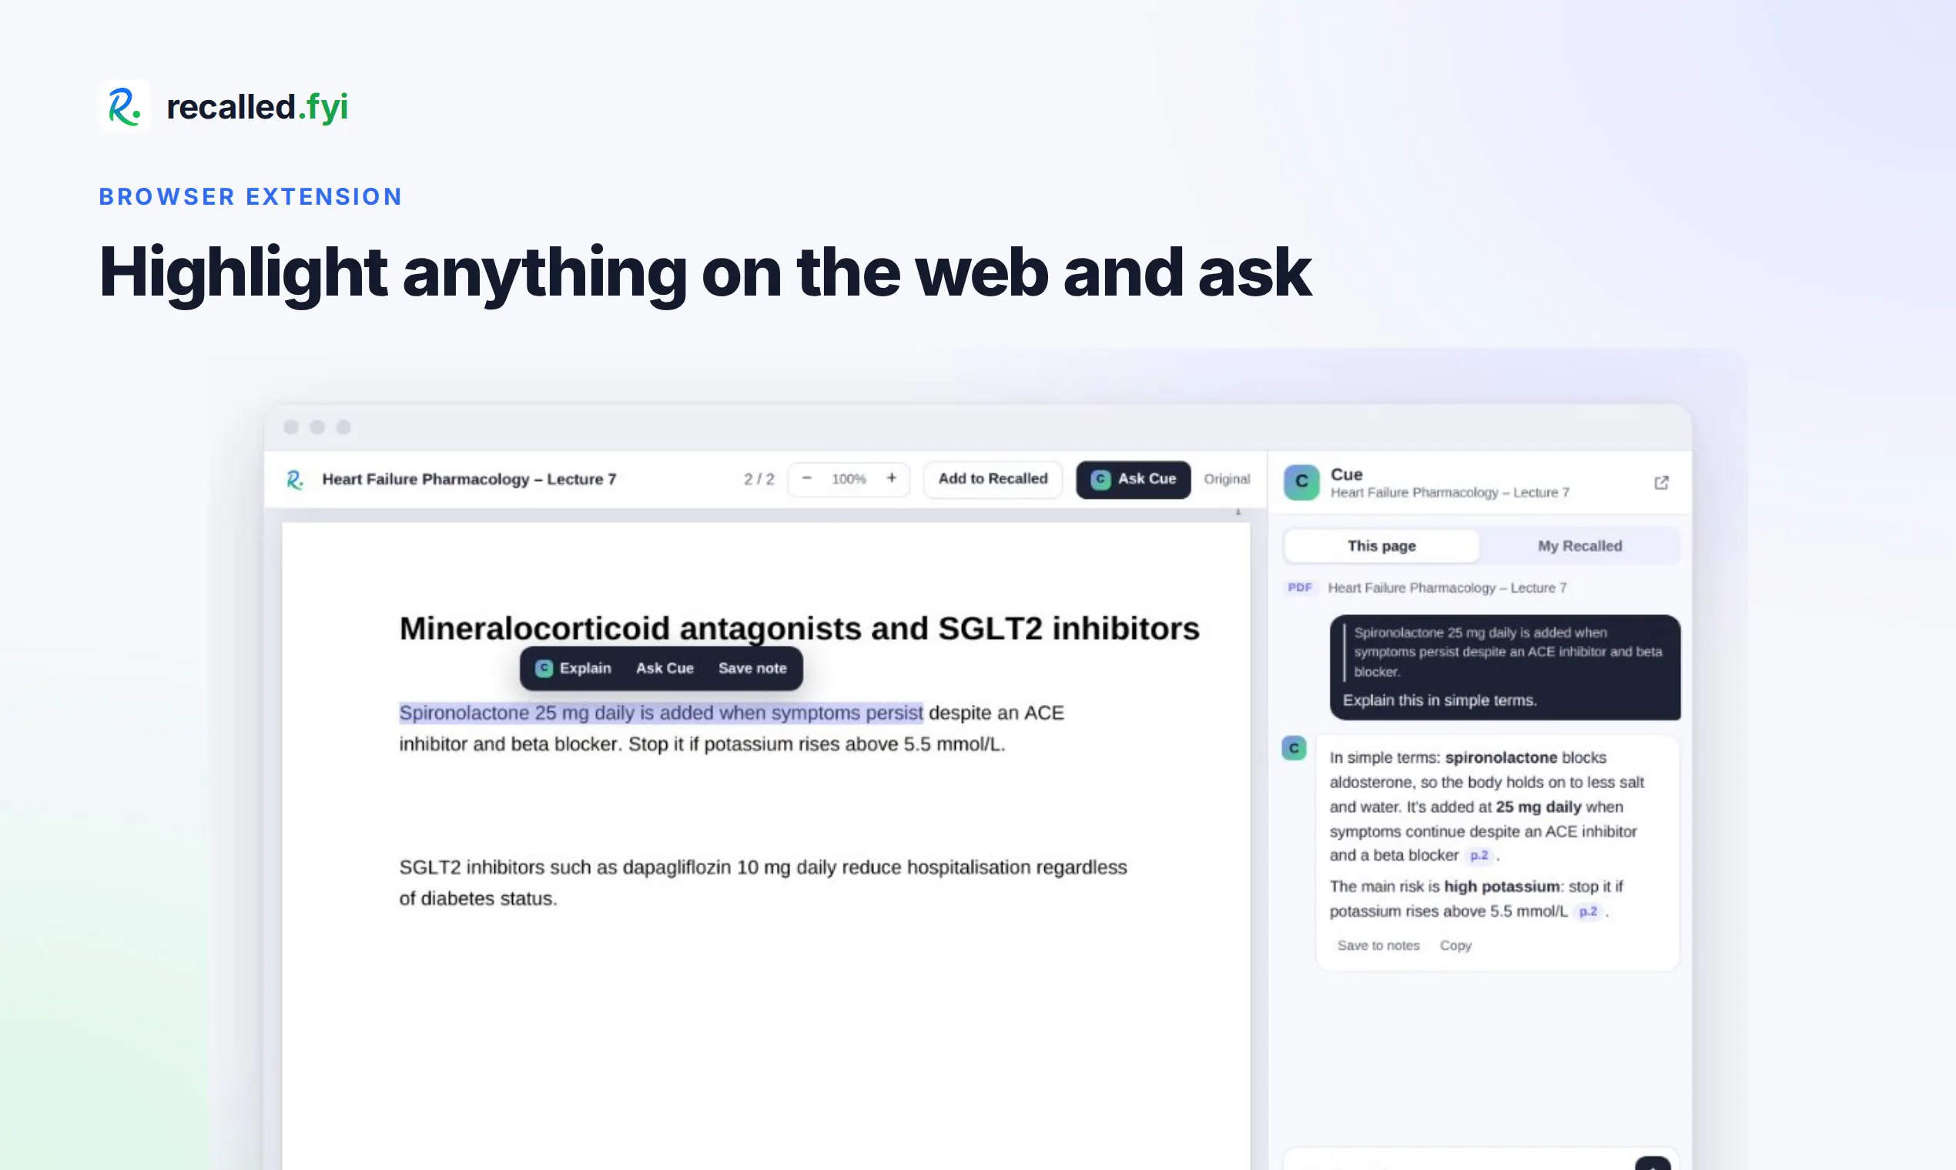
Task: Click zoom out minus button
Action: tap(806, 479)
